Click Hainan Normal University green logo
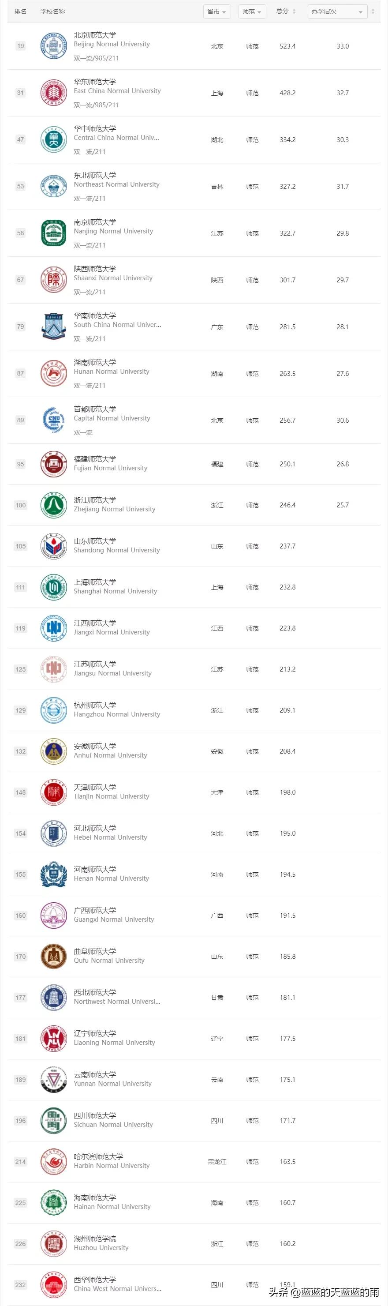 [54, 1203]
